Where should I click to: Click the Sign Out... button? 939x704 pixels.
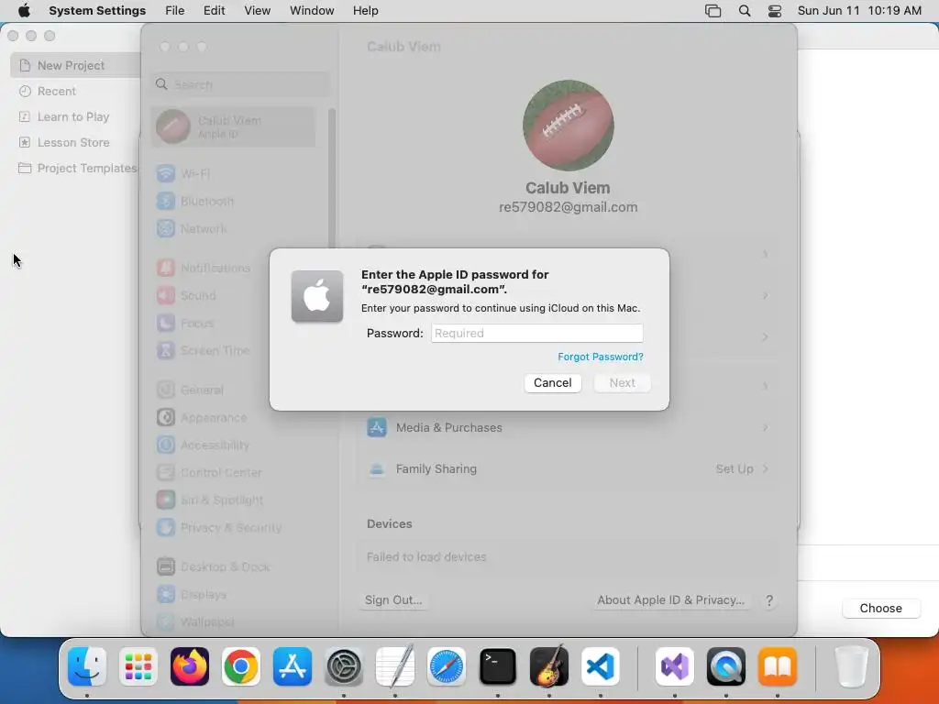393,599
